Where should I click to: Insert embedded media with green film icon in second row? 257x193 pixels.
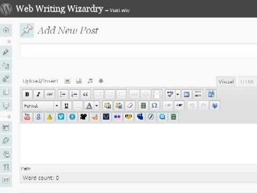tap(143, 106)
